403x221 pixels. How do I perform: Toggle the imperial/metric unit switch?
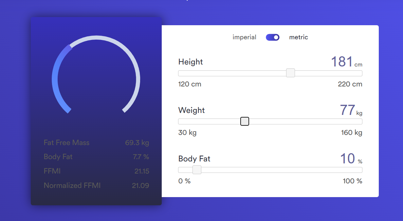coord(272,37)
